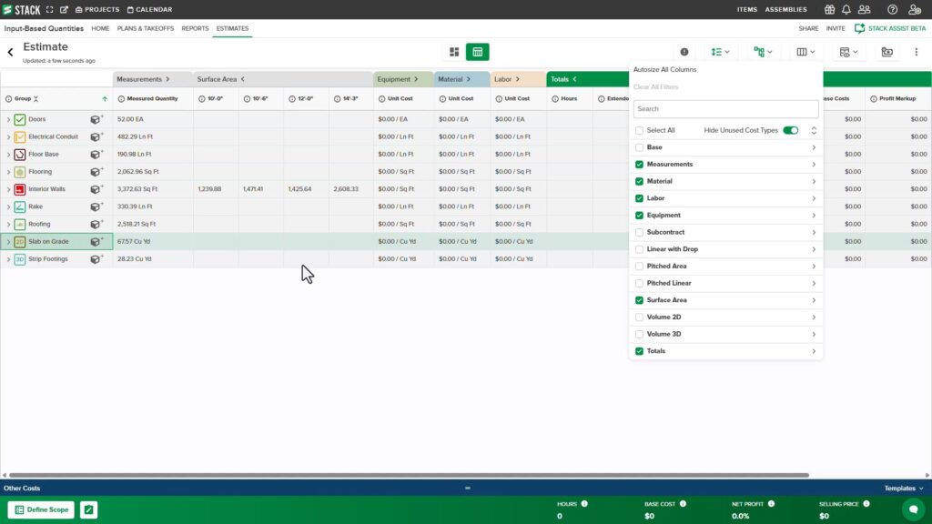Add item to Interior Walls cube icon
The height and width of the screenshot is (524, 932).
pyautogui.click(x=96, y=189)
